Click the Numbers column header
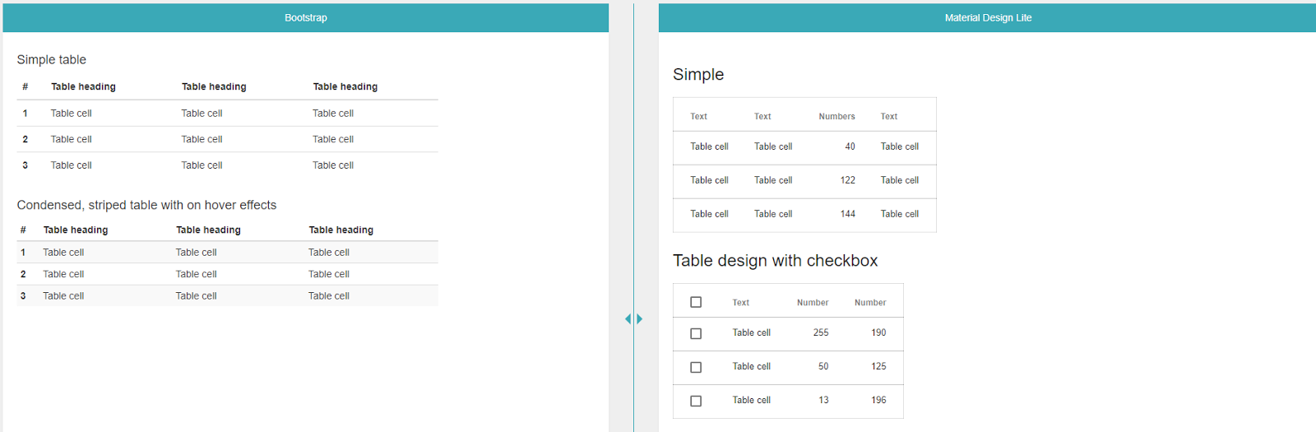Screen dimensions: 1316x432 [836, 117]
